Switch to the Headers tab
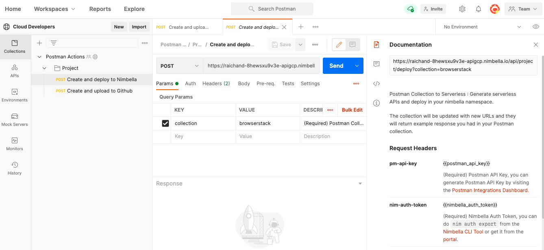The height and width of the screenshot is (250, 544). [216, 84]
